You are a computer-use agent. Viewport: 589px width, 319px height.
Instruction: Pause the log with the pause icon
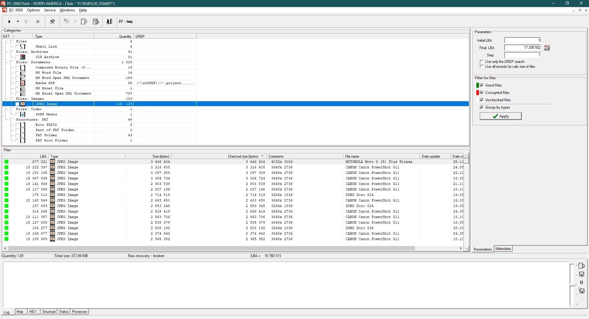pos(581,282)
